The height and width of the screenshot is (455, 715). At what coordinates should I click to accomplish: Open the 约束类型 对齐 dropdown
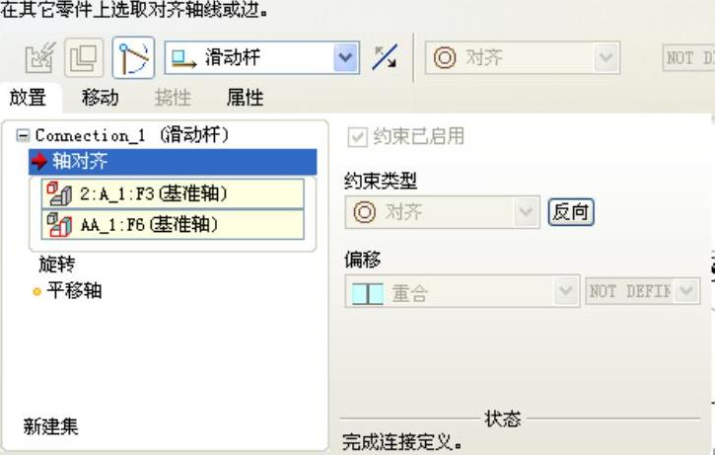526,212
